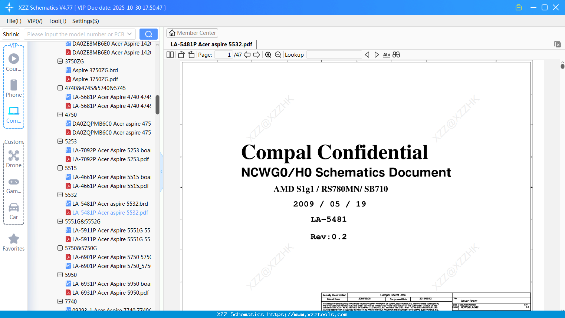Rotate the page counterclockwise
The width and height of the screenshot is (565, 318).
[x=181, y=55]
